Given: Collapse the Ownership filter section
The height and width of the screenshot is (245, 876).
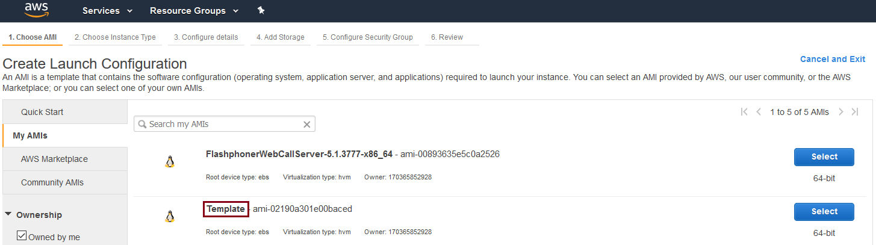Looking at the screenshot, I should coord(8,214).
